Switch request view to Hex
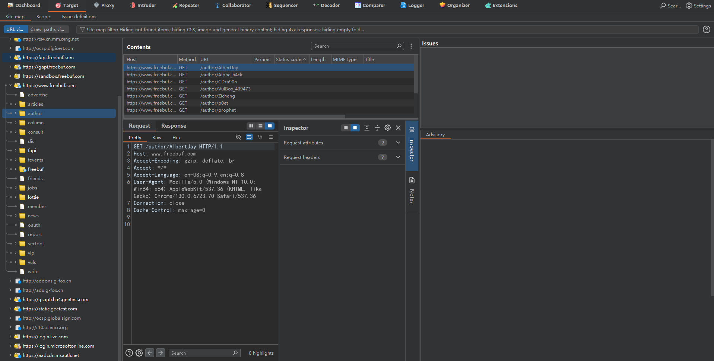The height and width of the screenshot is (361, 714). (x=177, y=138)
